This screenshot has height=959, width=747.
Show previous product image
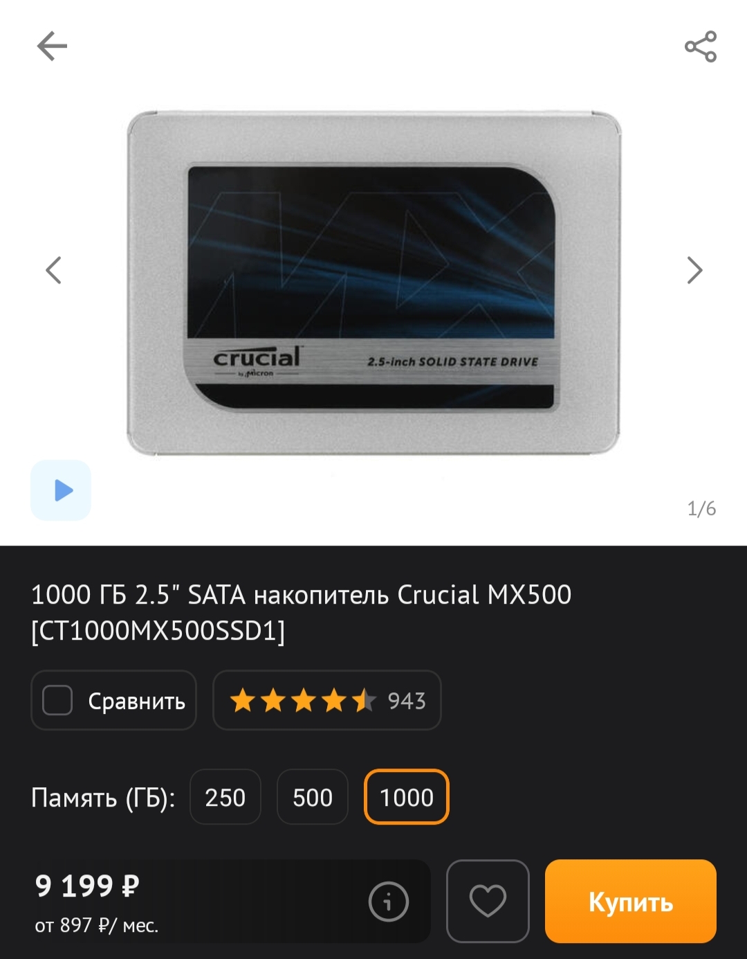53,270
